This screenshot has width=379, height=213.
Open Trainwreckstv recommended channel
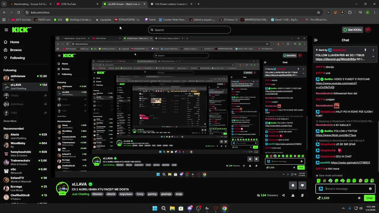coord(25,162)
